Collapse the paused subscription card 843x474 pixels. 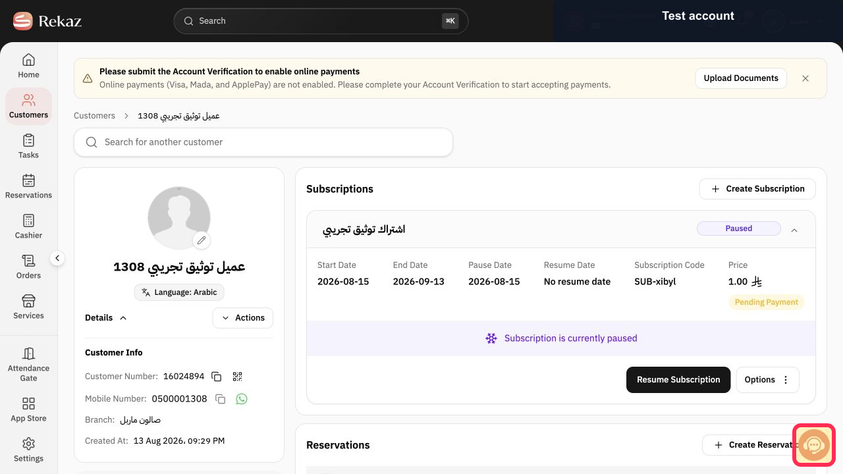tap(794, 230)
